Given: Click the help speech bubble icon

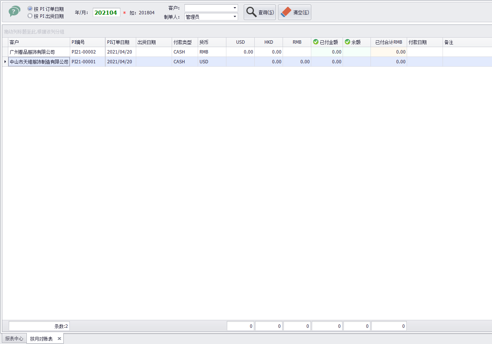Looking at the screenshot, I should tap(14, 12).
